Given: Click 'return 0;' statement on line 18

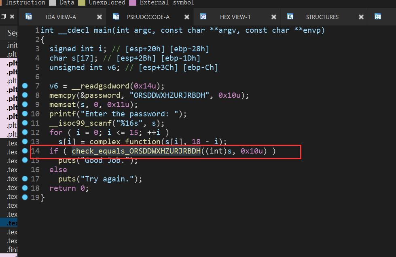Looking at the screenshot, I should 69,188.
